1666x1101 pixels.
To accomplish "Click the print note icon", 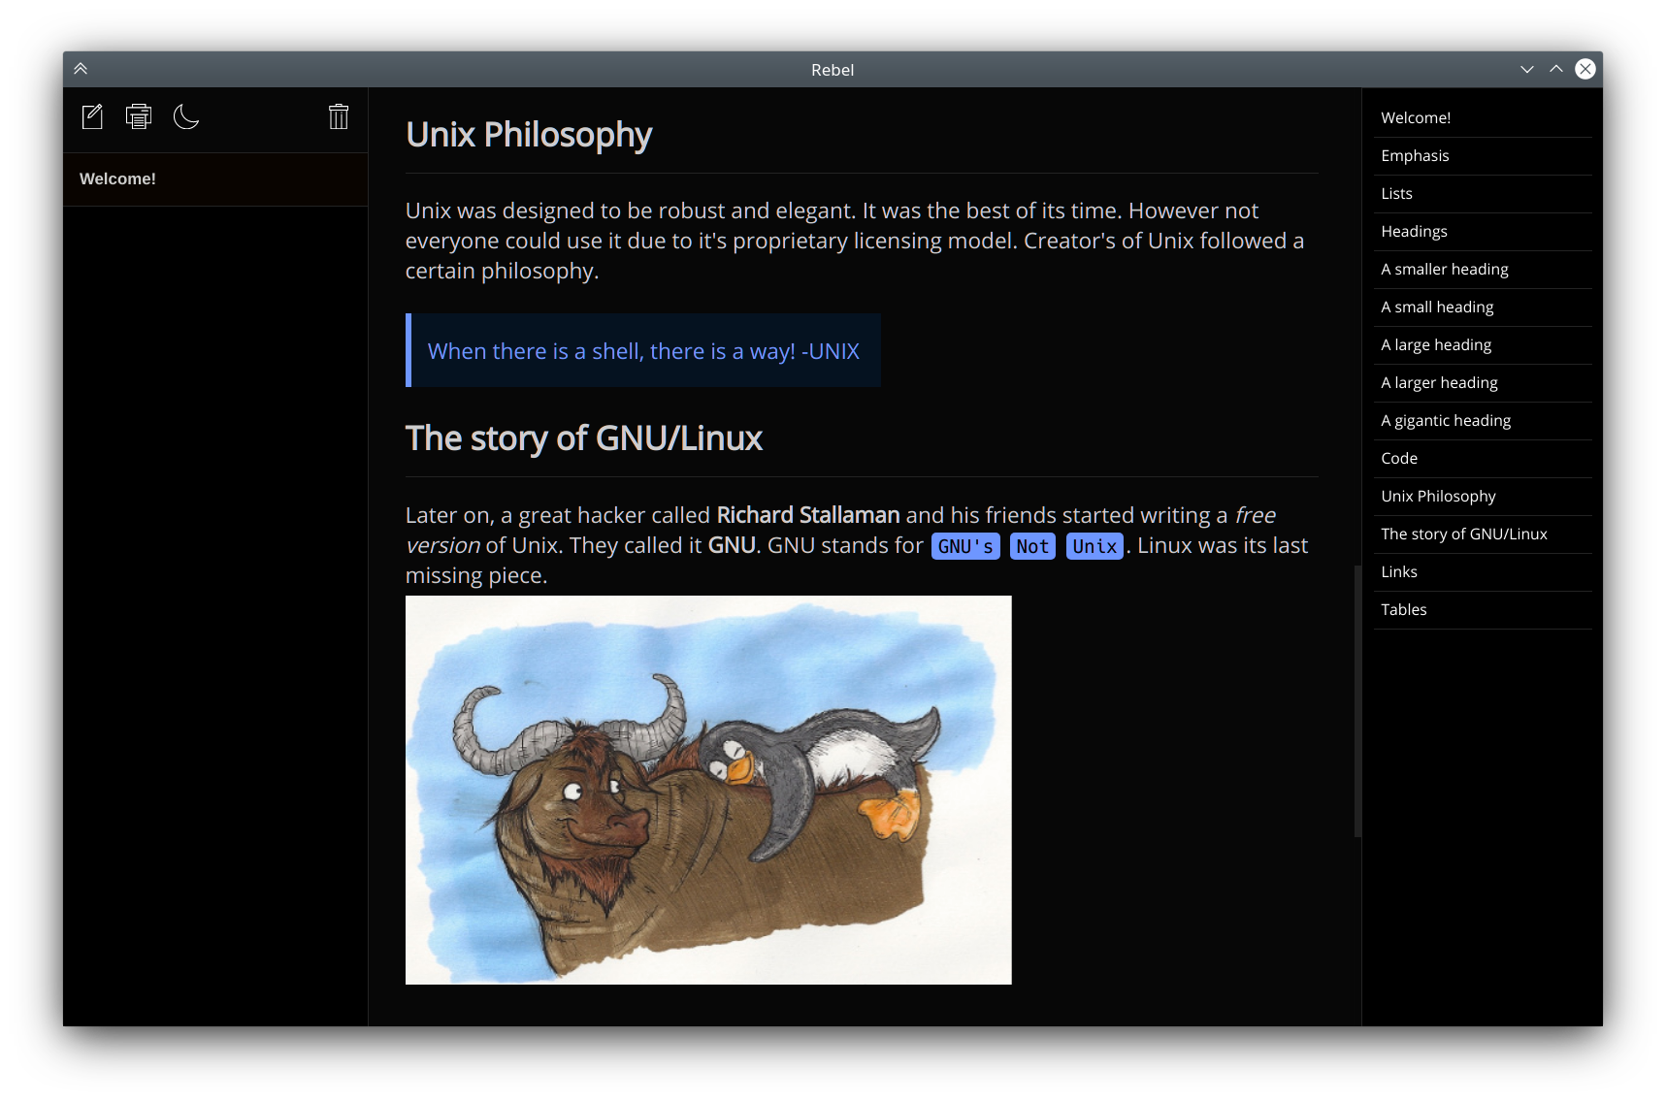I will click(139, 116).
